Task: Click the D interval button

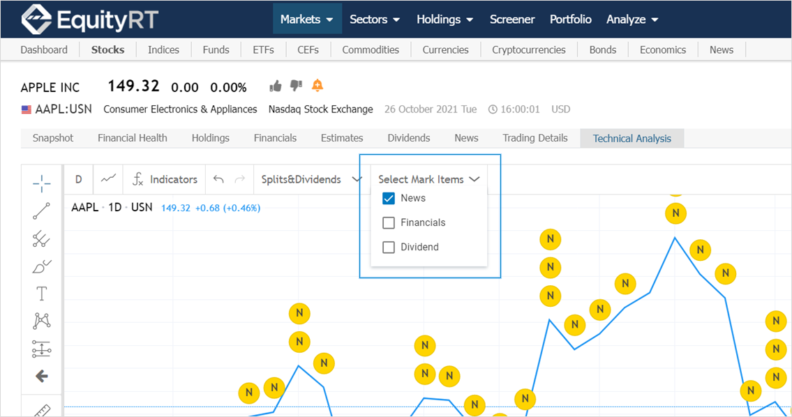Action: [x=78, y=179]
